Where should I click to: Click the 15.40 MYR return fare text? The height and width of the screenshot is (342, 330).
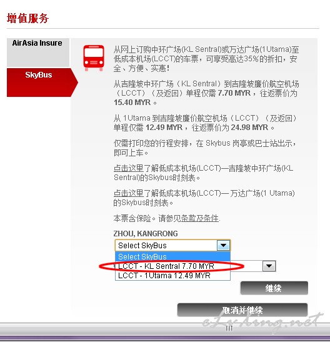(132, 103)
